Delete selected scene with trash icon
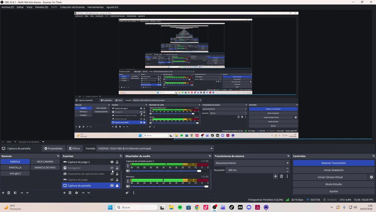376x212 pixels. [9, 193]
